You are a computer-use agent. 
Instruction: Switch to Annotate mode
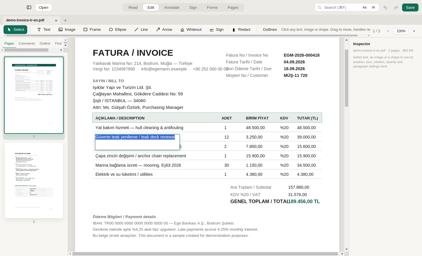(x=172, y=8)
